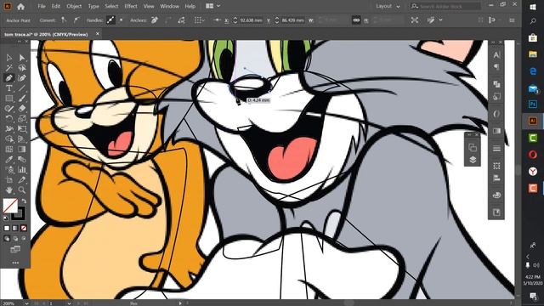Select the Gradient tool
The height and width of the screenshot is (306, 544).
point(22,150)
